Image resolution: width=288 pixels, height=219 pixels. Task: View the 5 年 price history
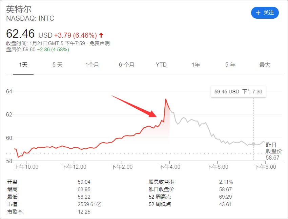(230, 65)
